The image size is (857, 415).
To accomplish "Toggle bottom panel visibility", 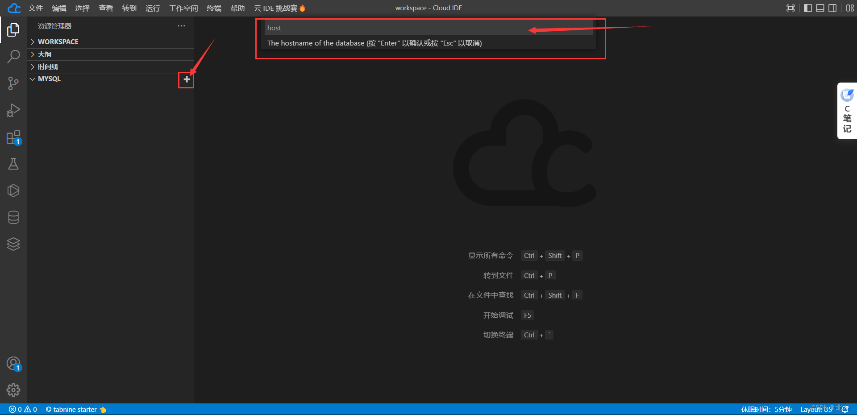I will pos(820,8).
